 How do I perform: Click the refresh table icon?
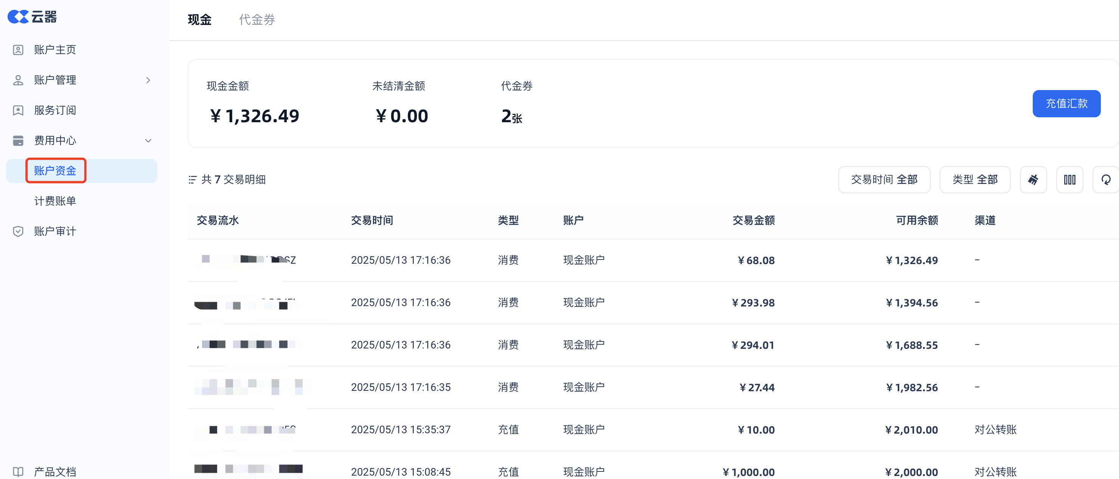pyautogui.click(x=1106, y=179)
